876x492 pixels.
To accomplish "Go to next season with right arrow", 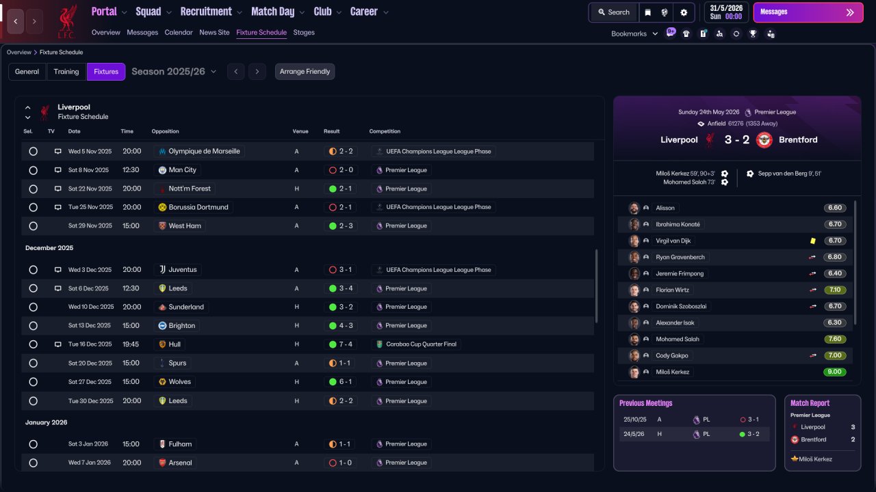I will (x=257, y=72).
